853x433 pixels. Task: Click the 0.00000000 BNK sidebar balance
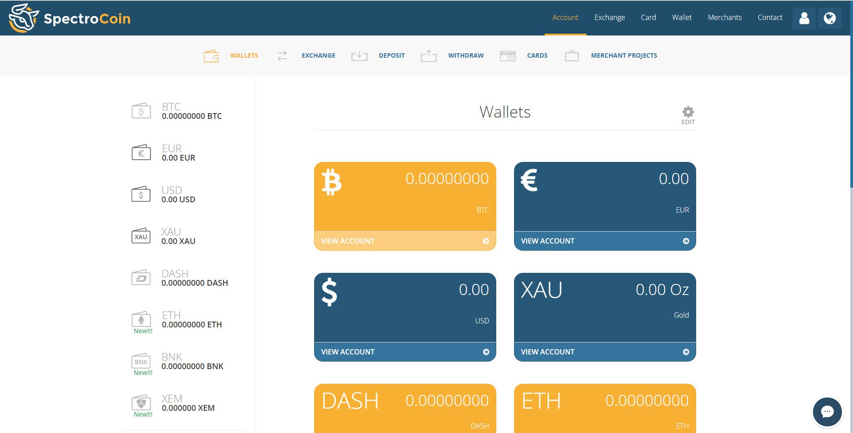tap(193, 366)
